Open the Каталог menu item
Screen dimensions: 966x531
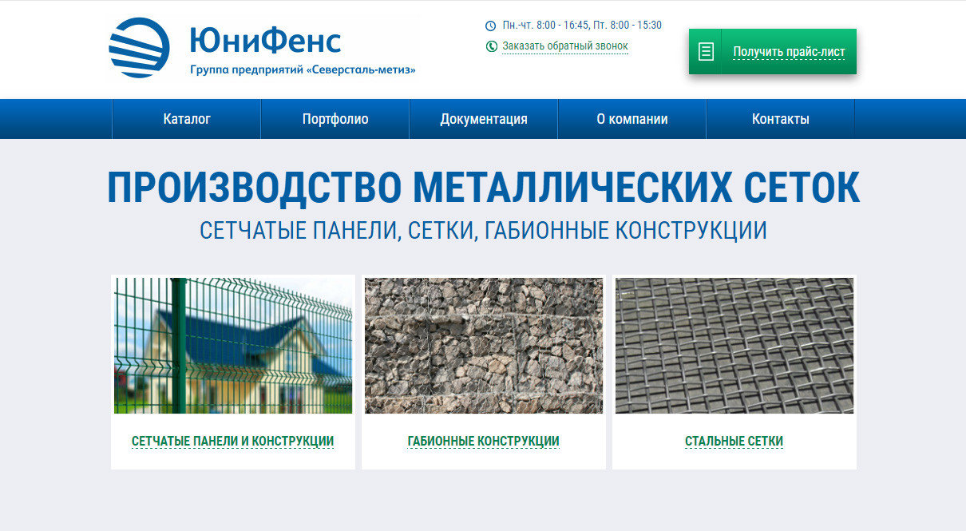187,119
